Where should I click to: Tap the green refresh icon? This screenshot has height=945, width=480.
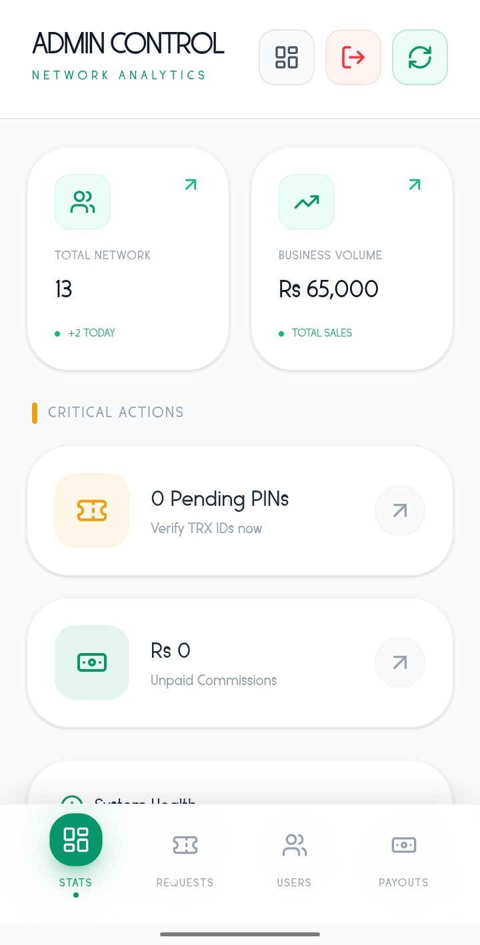coord(420,57)
